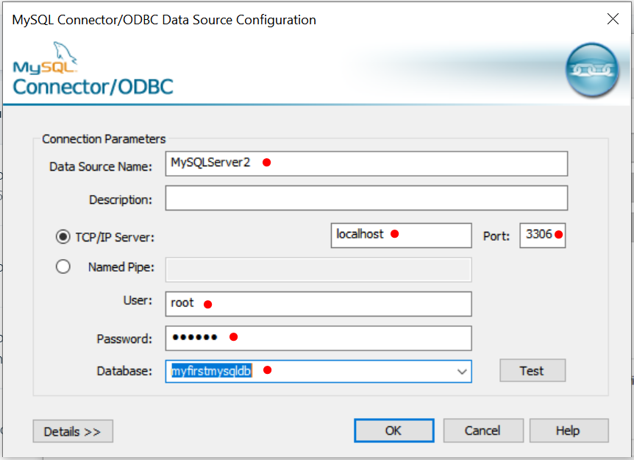Screen dimensions: 634x460
Task: Click the Data Source Name field
Action: (366, 163)
